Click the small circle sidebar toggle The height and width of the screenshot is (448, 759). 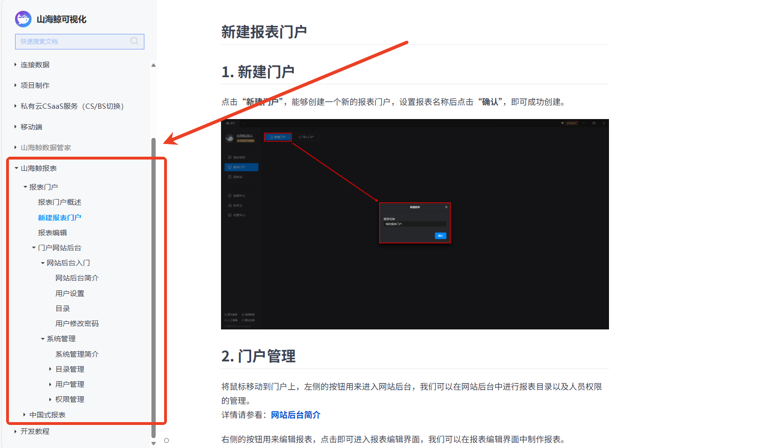pyautogui.click(x=166, y=440)
